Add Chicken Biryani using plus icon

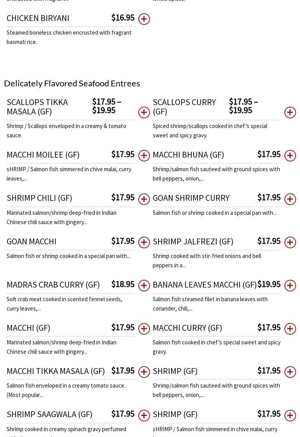coord(144,19)
